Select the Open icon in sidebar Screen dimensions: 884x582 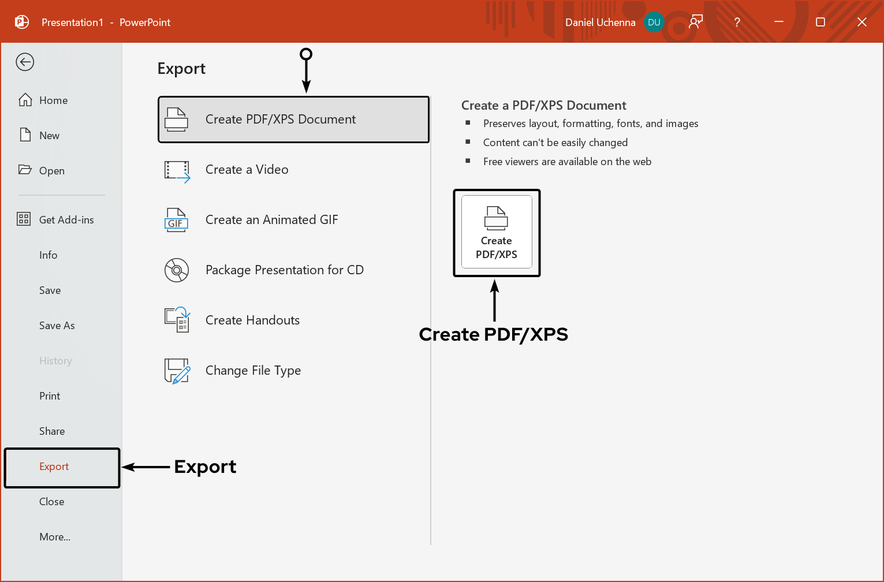coord(24,170)
